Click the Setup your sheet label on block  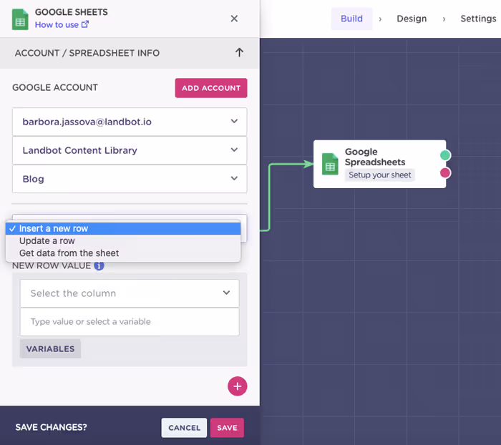click(379, 175)
